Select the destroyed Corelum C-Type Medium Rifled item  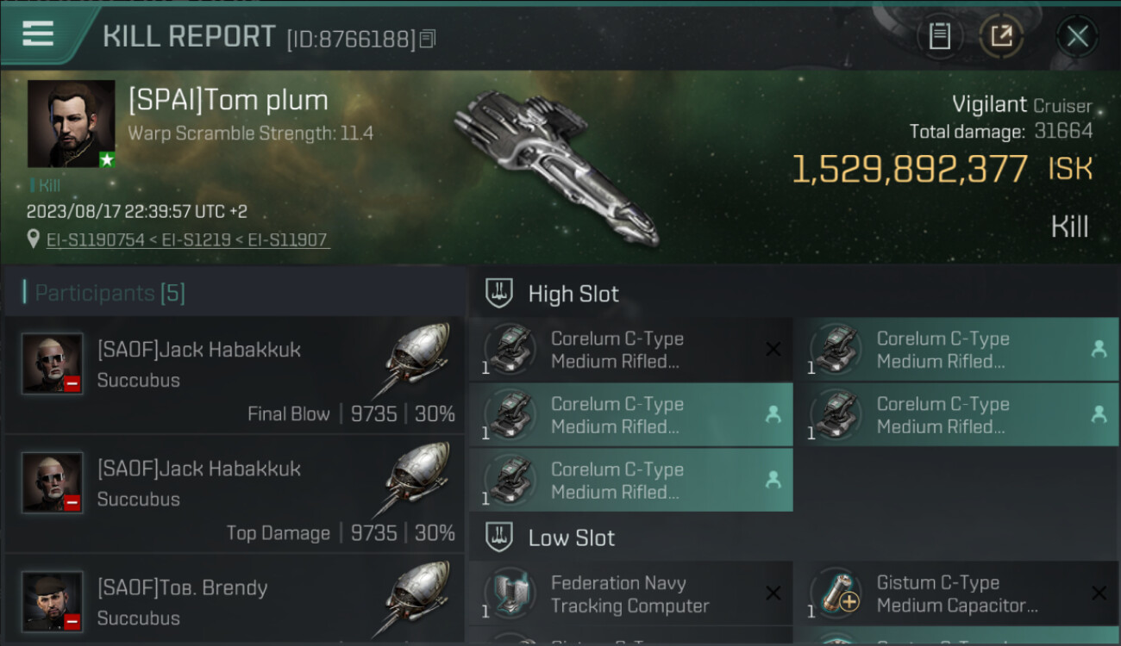pyautogui.click(x=630, y=350)
